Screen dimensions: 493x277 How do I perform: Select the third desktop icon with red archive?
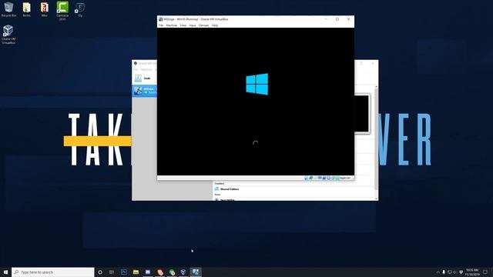[x=45, y=9]
